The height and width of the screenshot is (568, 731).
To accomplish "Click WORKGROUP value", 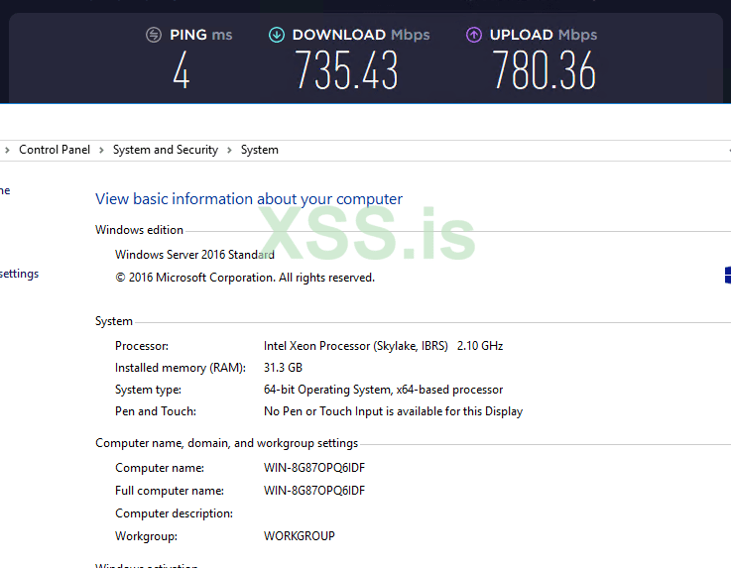I will point(300,536).
